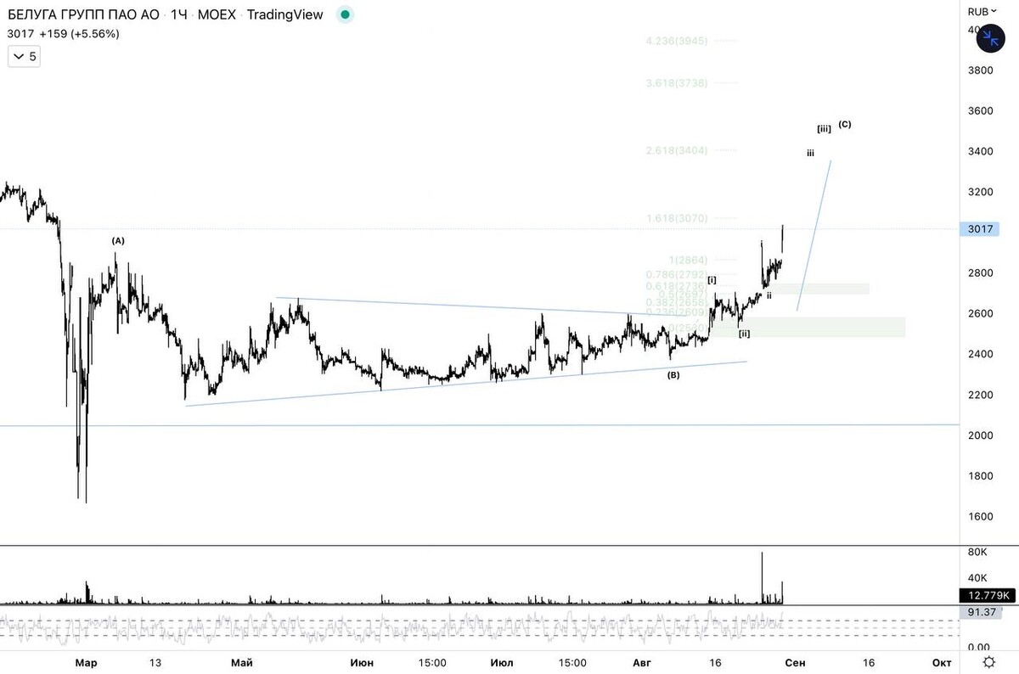Click the Июл date on time axis
The width and height of the screenshot is (1019, 674).
point(502,662)
